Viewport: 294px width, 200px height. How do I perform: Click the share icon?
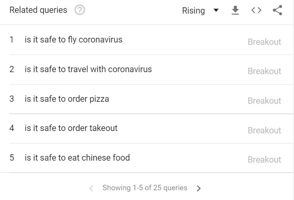tap(277, 11)
